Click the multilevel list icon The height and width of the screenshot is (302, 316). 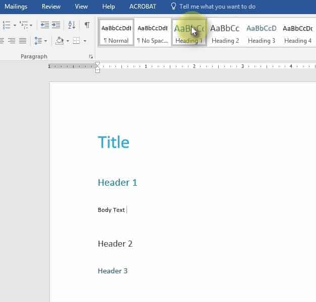(x=24, y=25)
